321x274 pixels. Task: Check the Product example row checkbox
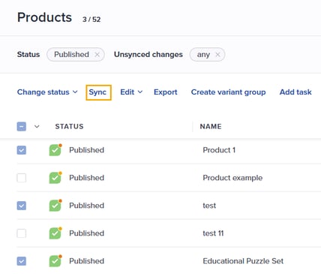click(x=22, y=178)
